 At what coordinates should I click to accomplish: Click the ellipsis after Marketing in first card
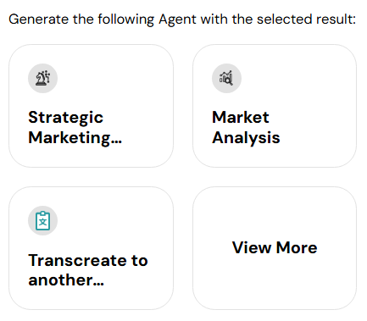(x=116, y=142)
